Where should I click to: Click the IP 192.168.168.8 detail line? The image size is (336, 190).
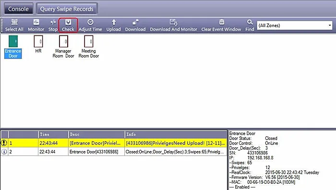pyautogui.click(x=252, y=158)
